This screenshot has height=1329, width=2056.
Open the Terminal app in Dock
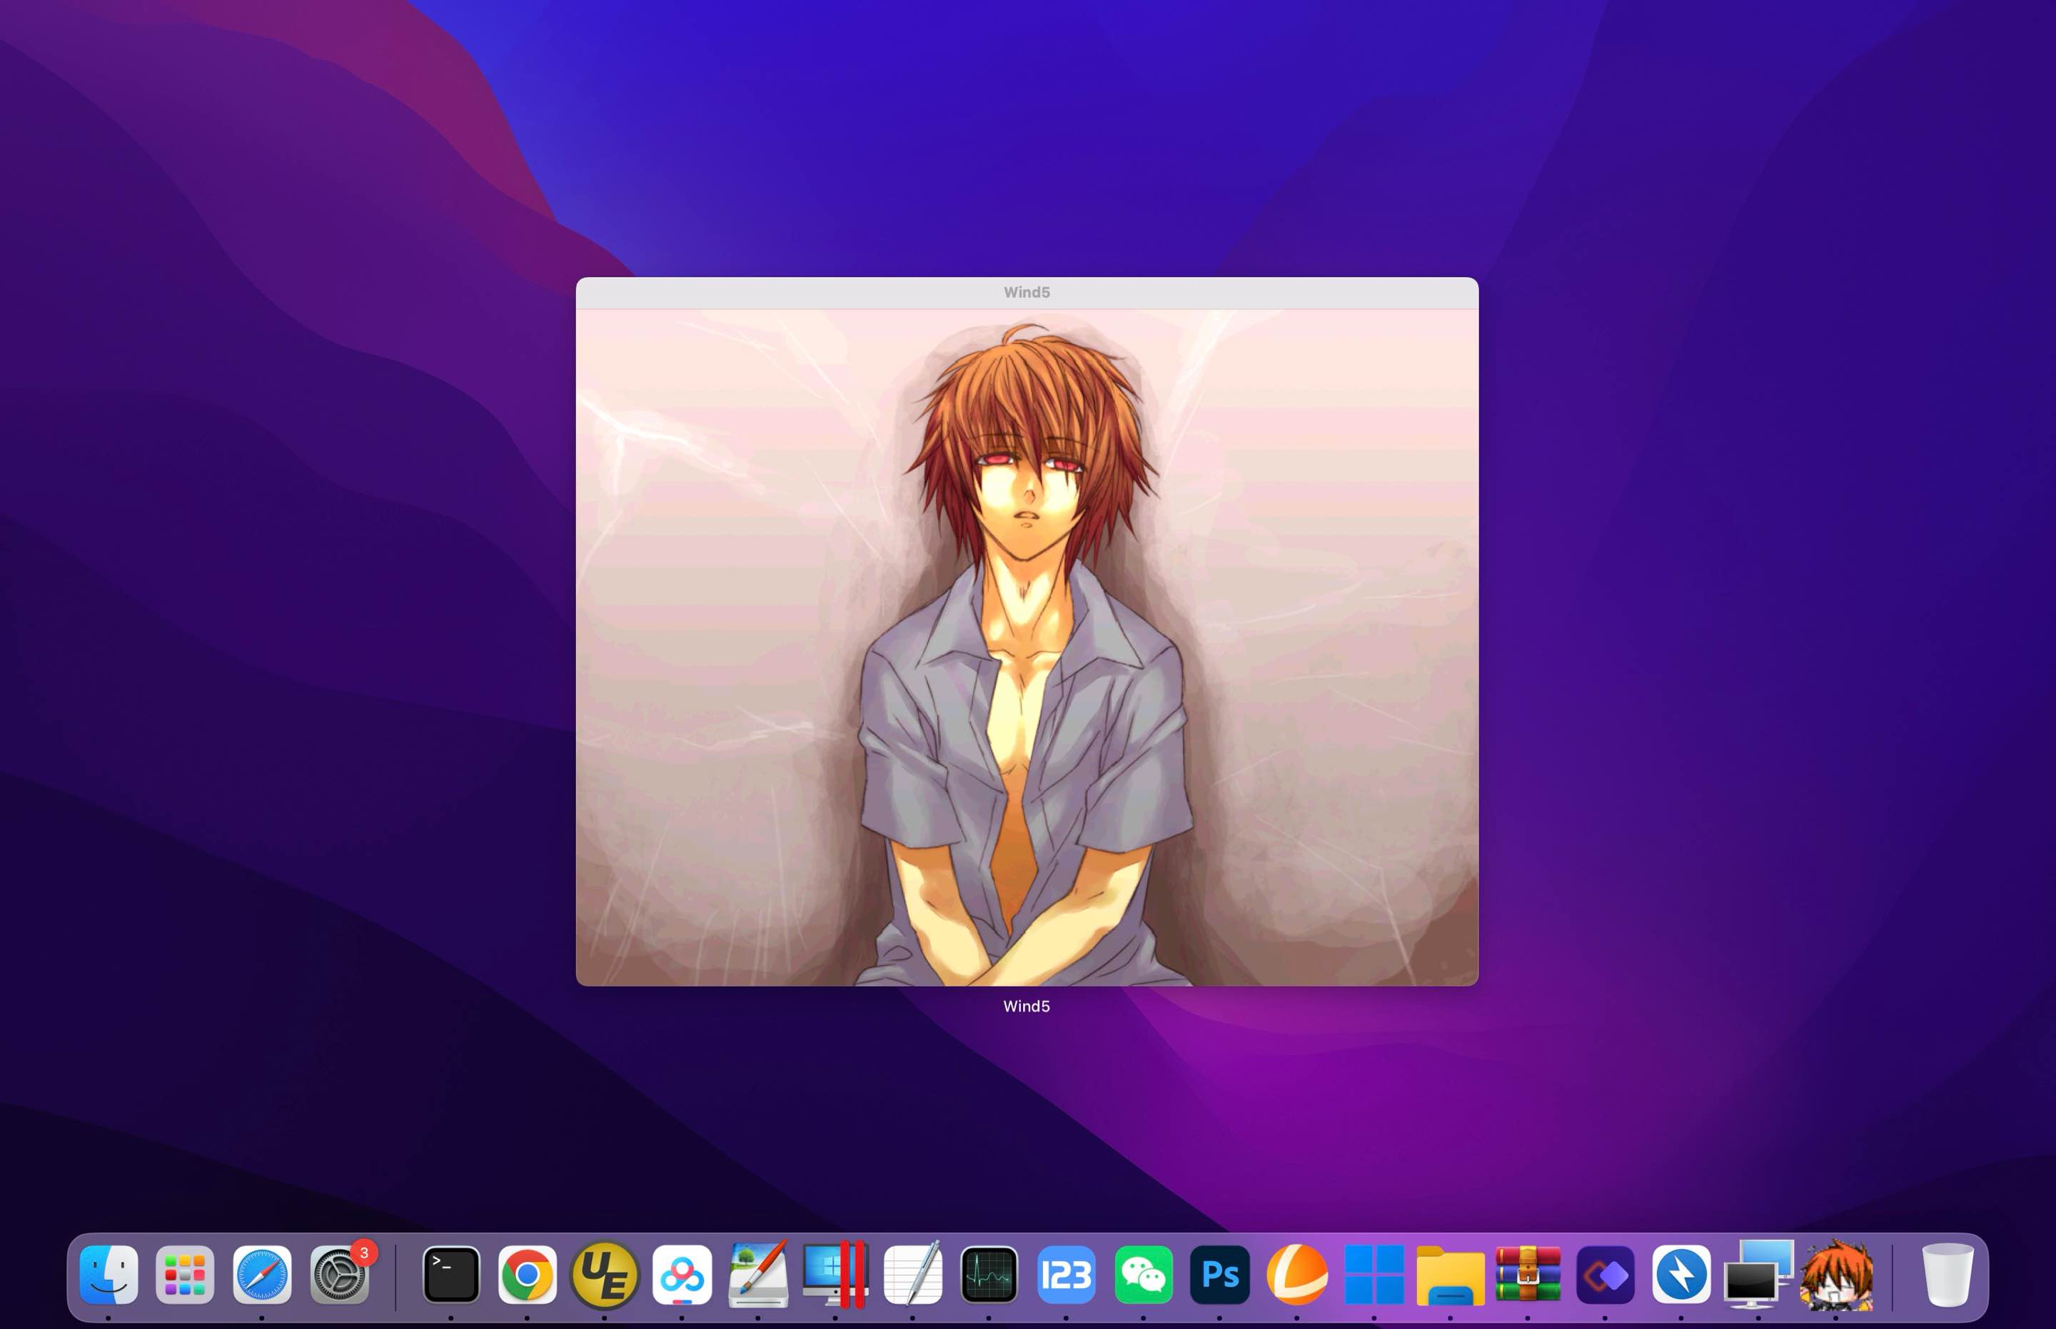[x=451, y=1275]
